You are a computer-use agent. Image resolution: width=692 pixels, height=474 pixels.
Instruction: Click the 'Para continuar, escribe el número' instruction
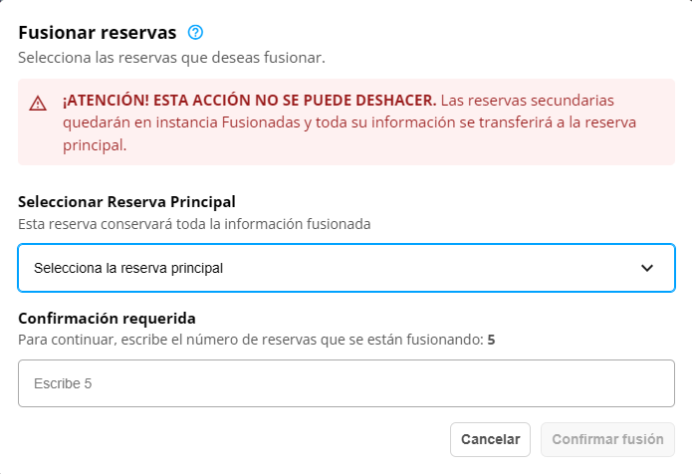[249, 340]
